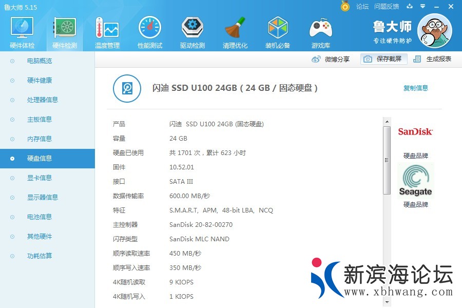The height and width of the screenshot is (308, 462).
Task: Launch 清理优化 broom cleanup icon
Action: (x=235, y=29)
